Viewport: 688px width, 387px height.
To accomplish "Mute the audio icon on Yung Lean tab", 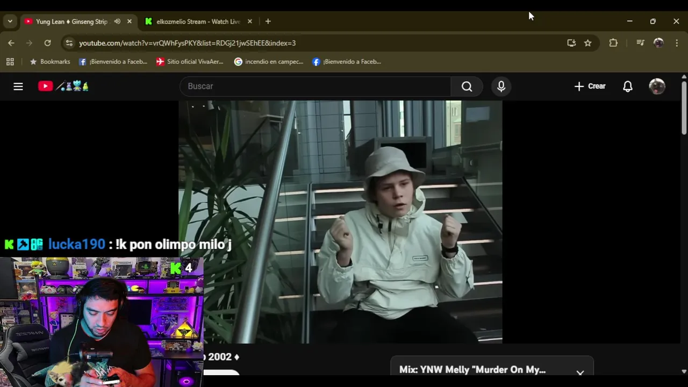I will (117, 21).
